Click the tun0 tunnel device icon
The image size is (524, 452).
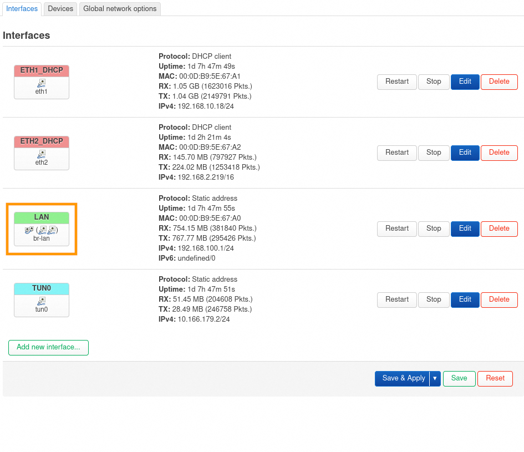42,301
